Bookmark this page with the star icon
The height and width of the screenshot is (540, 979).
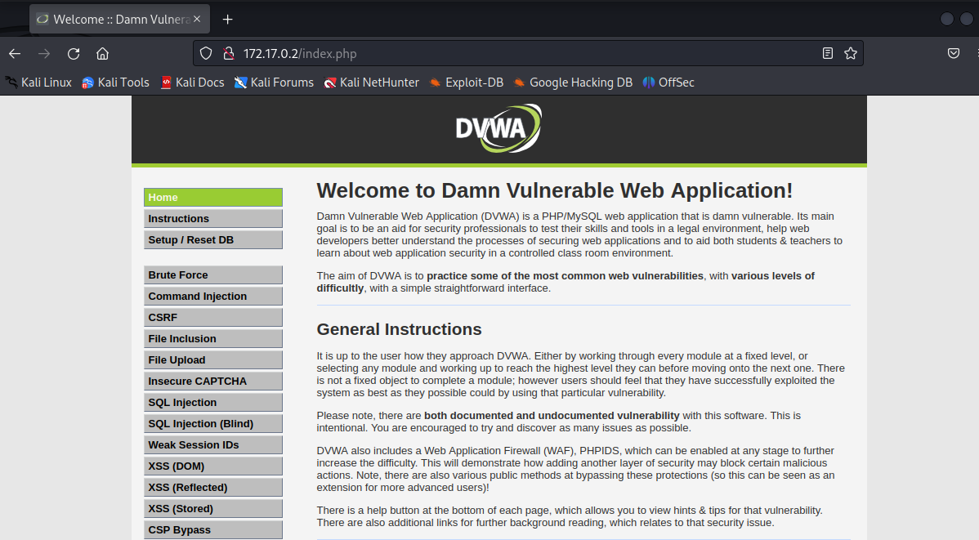851,54
